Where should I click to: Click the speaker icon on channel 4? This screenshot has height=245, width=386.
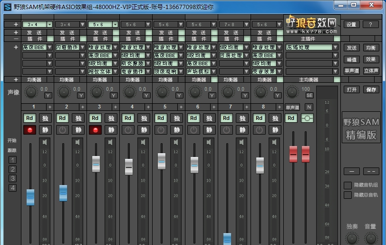[143, 142]
